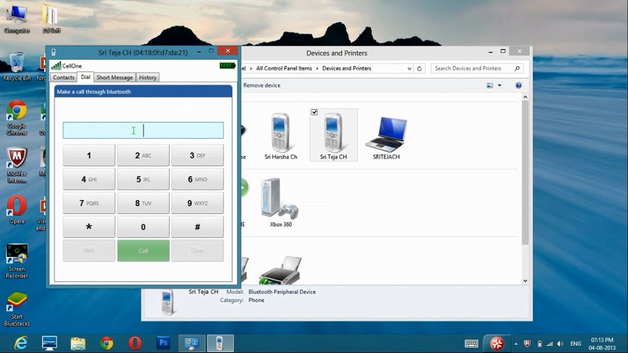Click the phone dialer taskbar button
628x353 pixels.
coord(220,343)
